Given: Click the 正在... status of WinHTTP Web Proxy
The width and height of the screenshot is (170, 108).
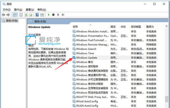Looking at the screenshot, I should point(124,97).
